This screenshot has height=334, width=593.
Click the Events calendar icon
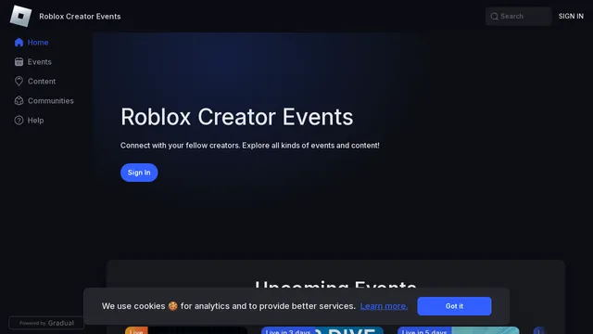[19, 62]
